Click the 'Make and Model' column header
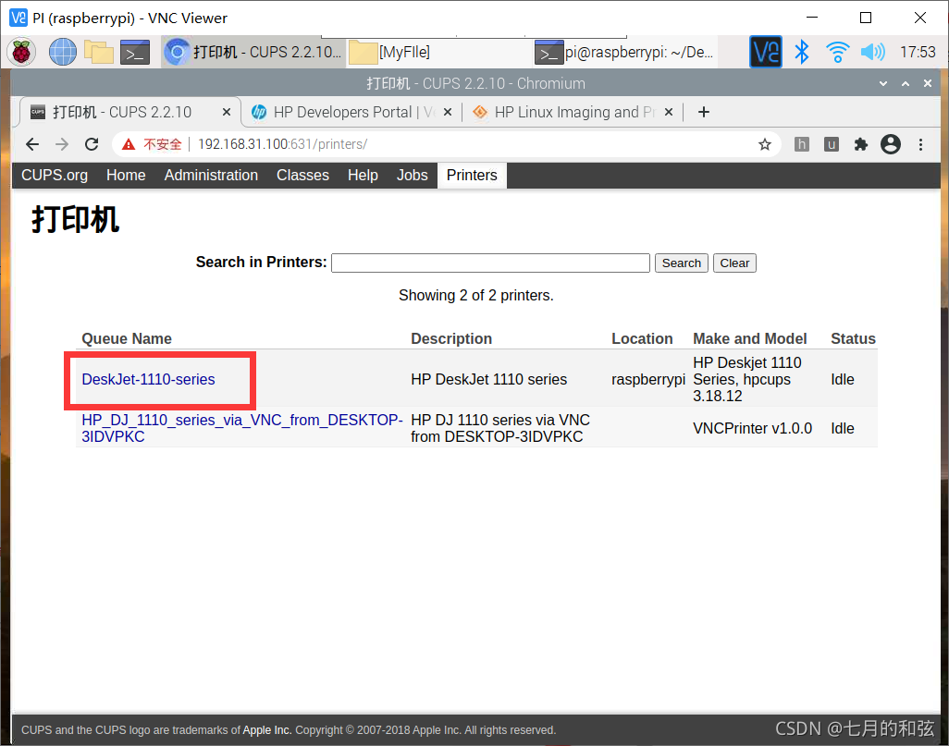This screenshot has width=949, height=746. click(750, 339)
